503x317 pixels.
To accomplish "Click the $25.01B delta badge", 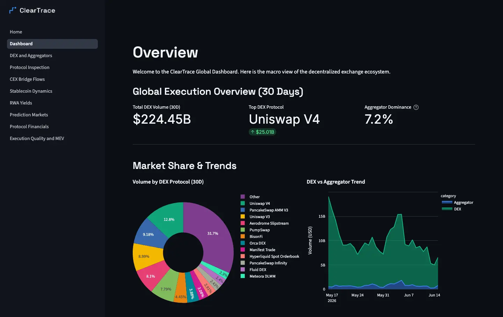I will pyautogui.click(x=262, y=132).
